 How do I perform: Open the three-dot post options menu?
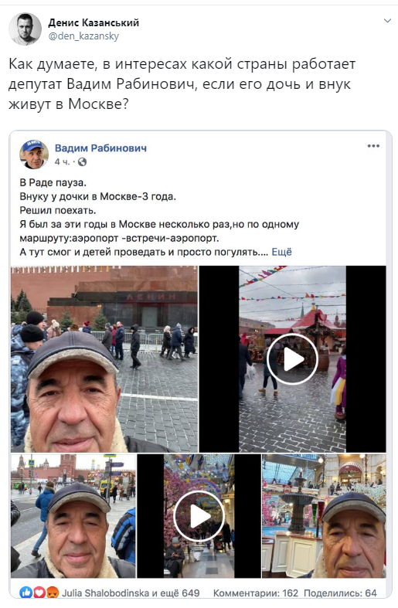tap(373, 146)
